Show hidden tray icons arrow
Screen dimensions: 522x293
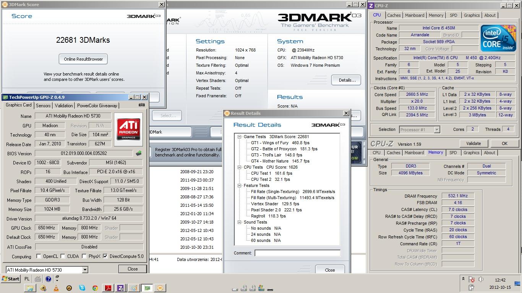463,279
